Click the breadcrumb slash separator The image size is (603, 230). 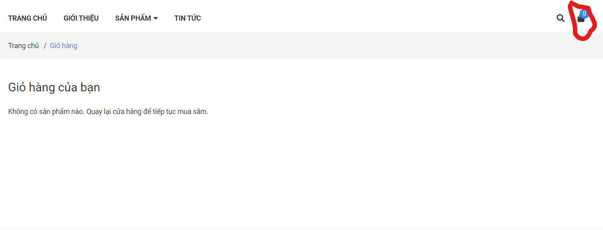45,46
